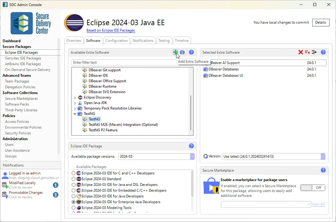Select DBeaver Office Support in tree
The width and height of the screenshot is (336, 222).
click(107, 81)
